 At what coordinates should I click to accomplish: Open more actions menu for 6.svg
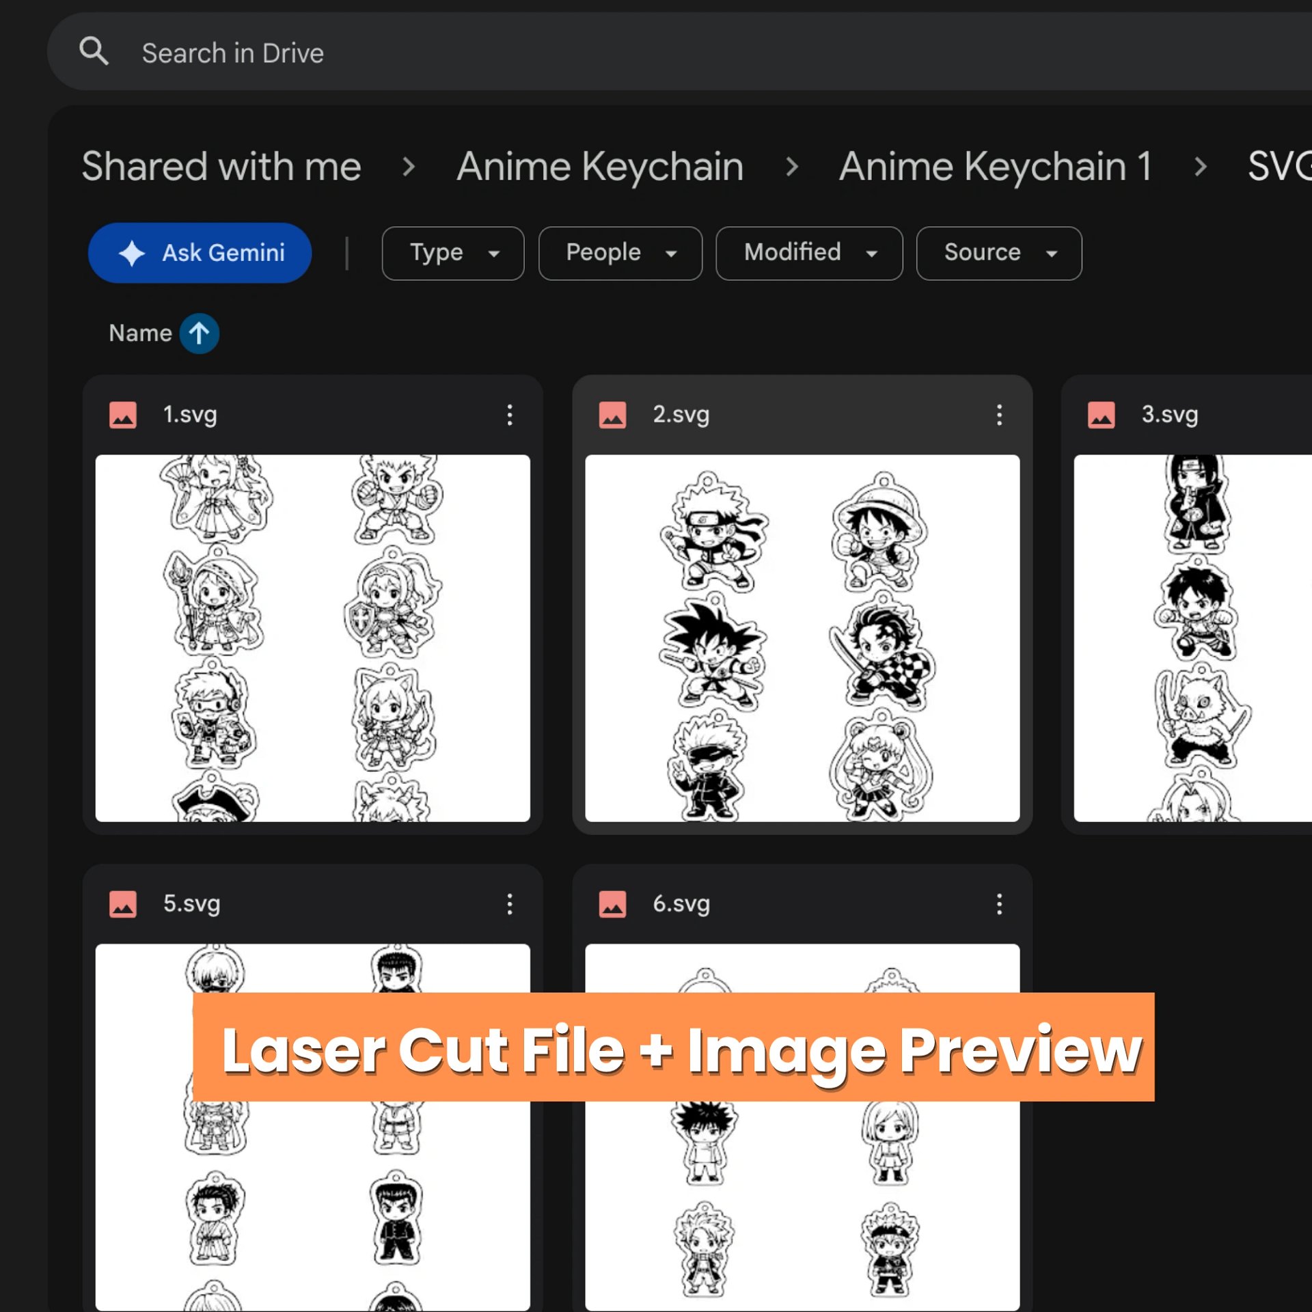(x=999, y=904)
